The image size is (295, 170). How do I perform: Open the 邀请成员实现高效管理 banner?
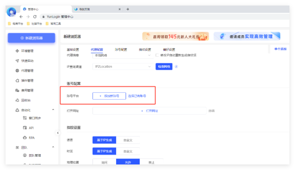click(247, 36)
